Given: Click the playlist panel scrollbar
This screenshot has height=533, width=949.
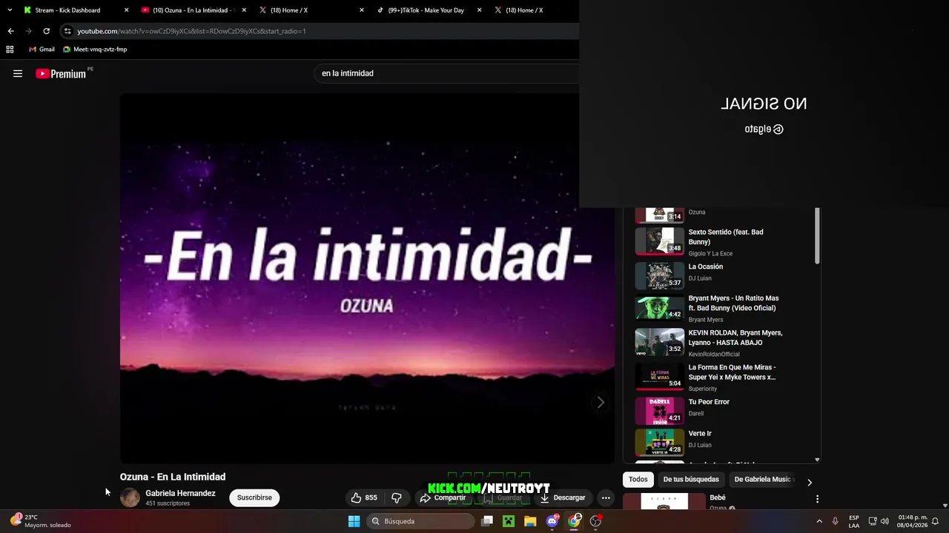Looking at the screenshot, I should (817, 235).
